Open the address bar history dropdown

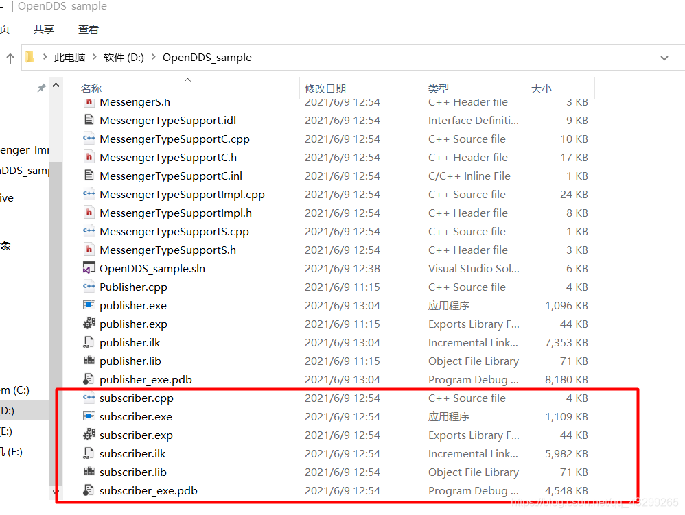click(x=664, y=58)
